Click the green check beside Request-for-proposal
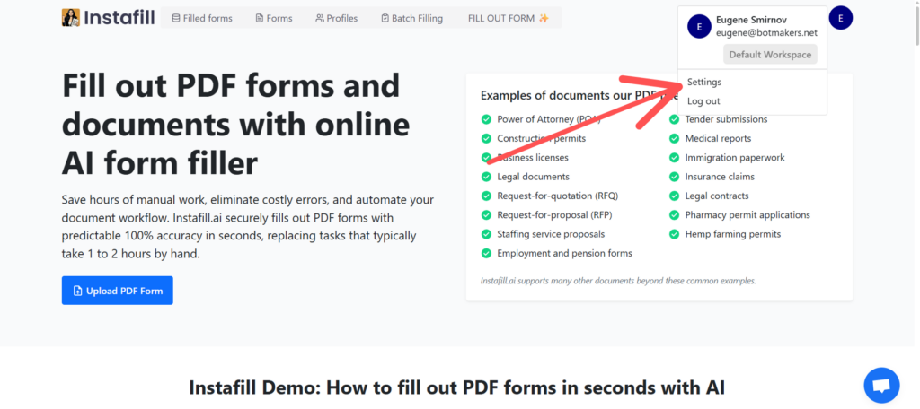920x409 pixels. tap(486, 215)
